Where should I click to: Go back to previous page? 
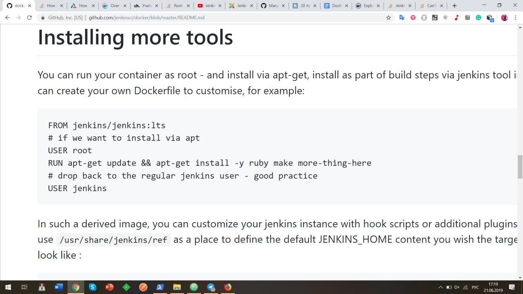point(7,18)
